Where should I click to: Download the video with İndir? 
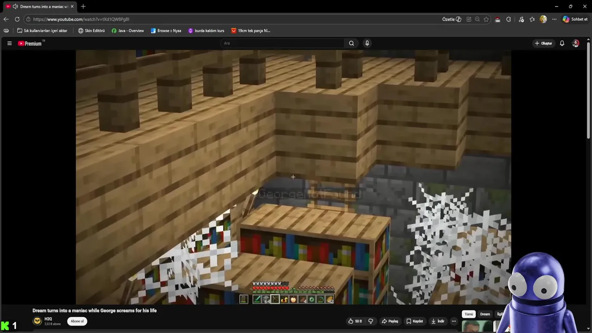[x=438, y=321]
